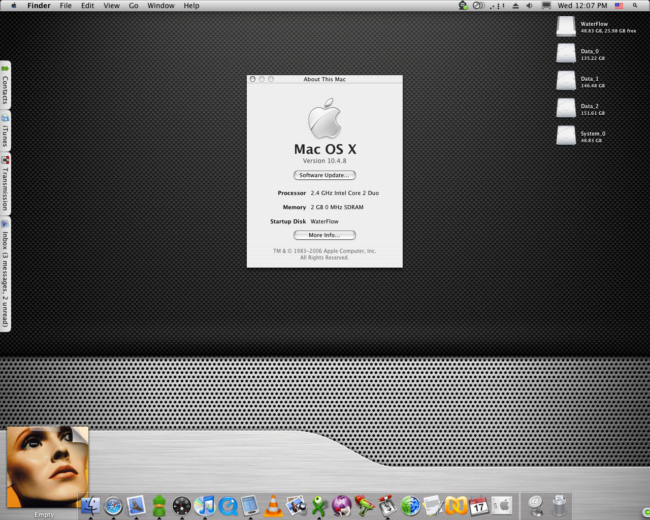Open the iTunes side tab
Screen dimensions: 650x520
point(5,131)
